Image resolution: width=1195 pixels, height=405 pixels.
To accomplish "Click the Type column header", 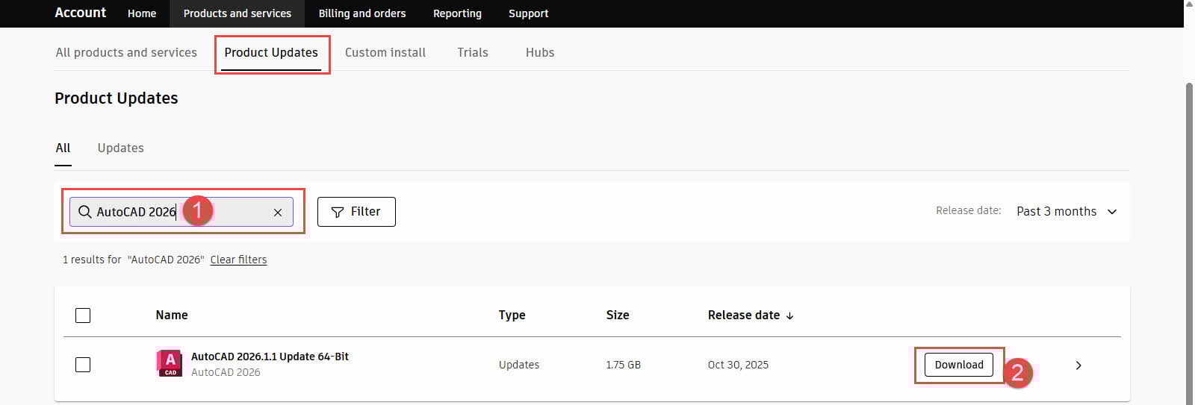I will click(x=512, y=315).
